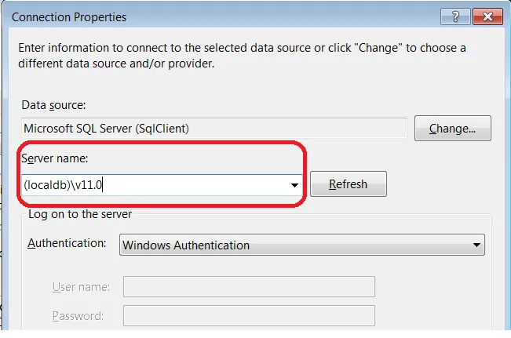This screenshot has width=511, height=338.
Task: Expand the Server name dropdown arrow
Action: (294, 185)
